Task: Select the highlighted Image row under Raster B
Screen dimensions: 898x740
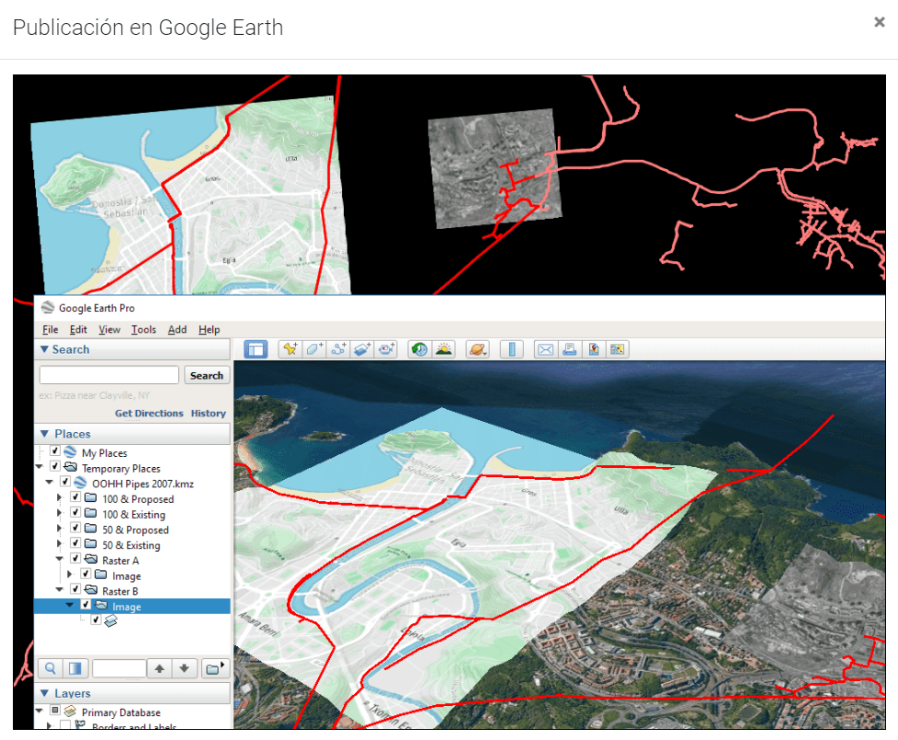Action: (132, 606)
